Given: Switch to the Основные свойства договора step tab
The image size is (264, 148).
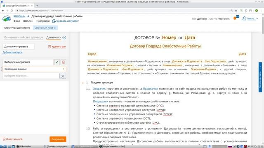Looking at the screenshot, I should [24, 37].
